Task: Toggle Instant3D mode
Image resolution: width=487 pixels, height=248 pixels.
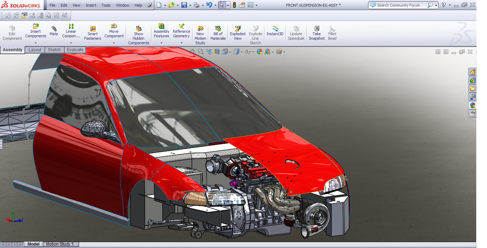Action: point(275,31)
